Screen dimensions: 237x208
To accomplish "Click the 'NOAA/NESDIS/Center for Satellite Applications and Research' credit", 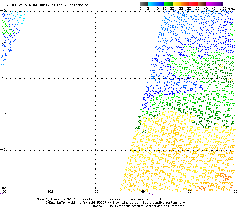I will (x=138, y=206).
